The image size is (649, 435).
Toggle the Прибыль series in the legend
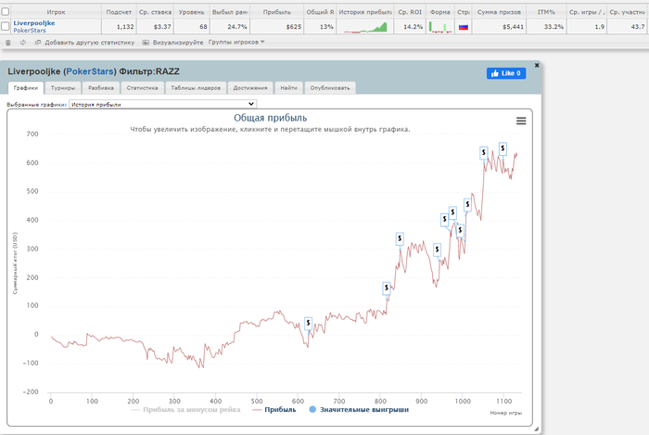(274, 410)
